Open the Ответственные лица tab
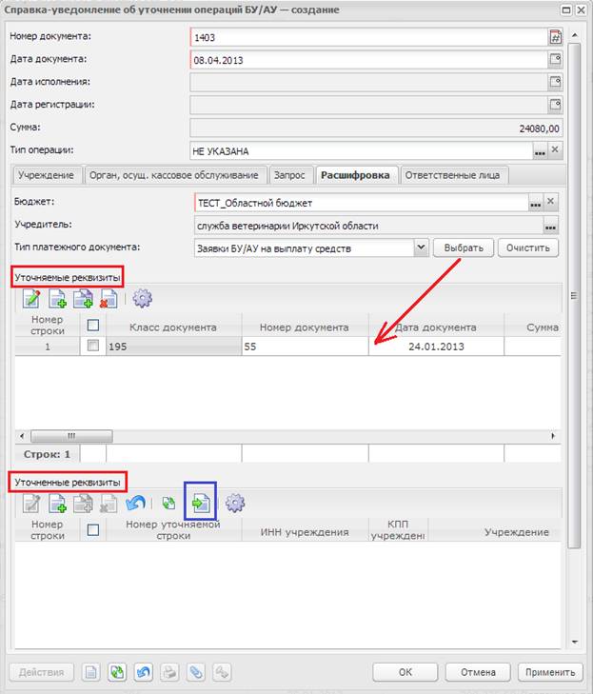The image size is (593, 694). click(455, 175)
